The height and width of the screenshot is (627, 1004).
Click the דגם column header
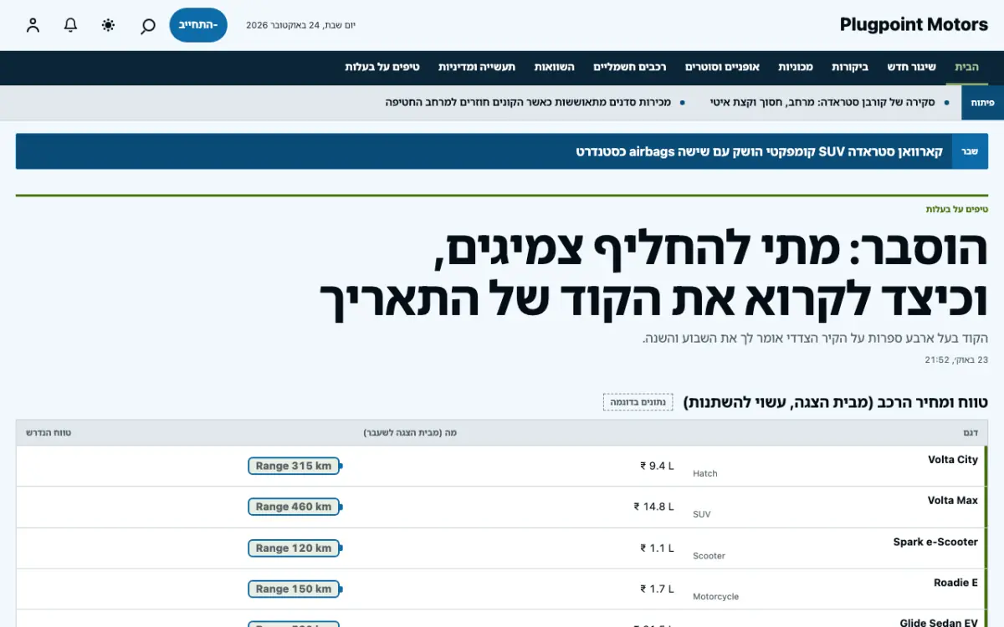click(971, 433)
